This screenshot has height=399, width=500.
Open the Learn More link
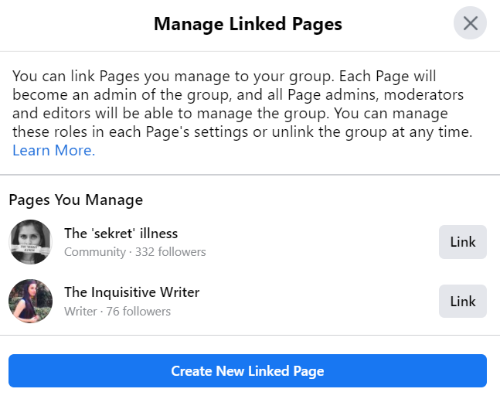pos(53,151)
